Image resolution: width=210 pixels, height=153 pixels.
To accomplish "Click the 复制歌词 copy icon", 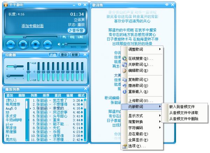I will [124, 80].
